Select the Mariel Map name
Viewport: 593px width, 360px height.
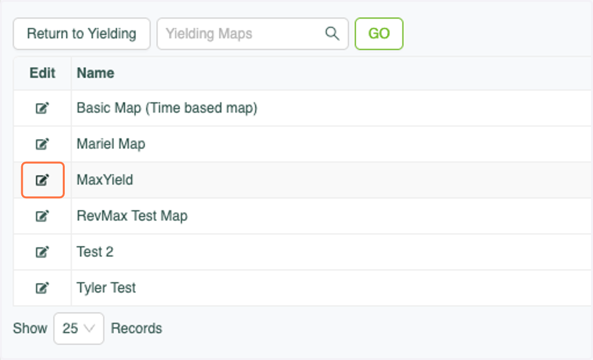coord(111,144)
